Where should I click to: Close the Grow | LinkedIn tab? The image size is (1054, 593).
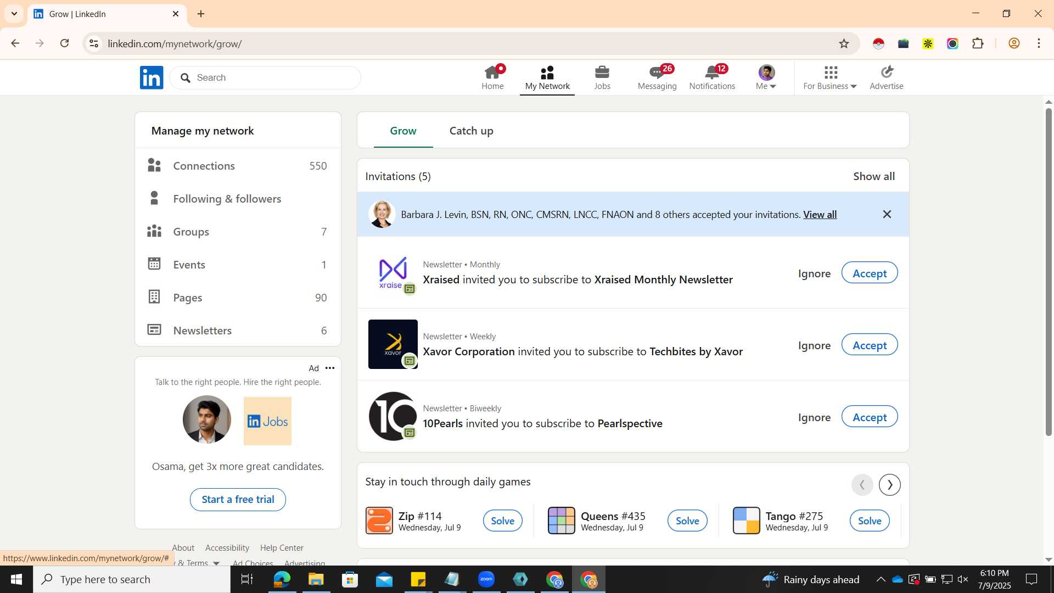pos(176,14)
